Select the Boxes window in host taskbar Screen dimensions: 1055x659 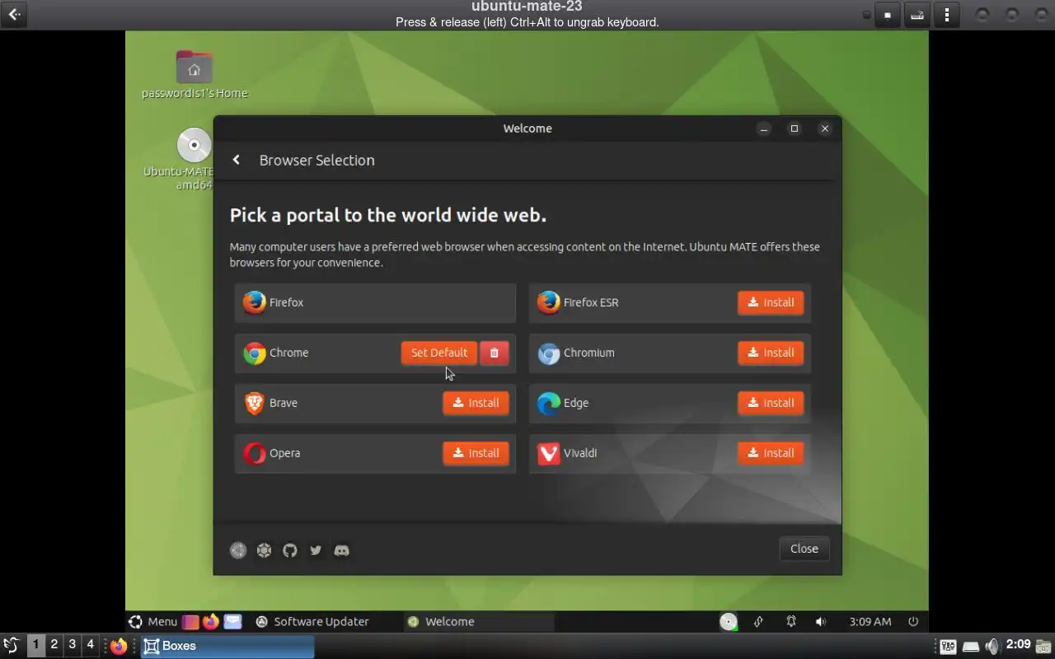227,646
